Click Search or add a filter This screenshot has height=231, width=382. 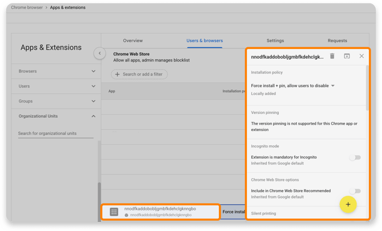139,74
